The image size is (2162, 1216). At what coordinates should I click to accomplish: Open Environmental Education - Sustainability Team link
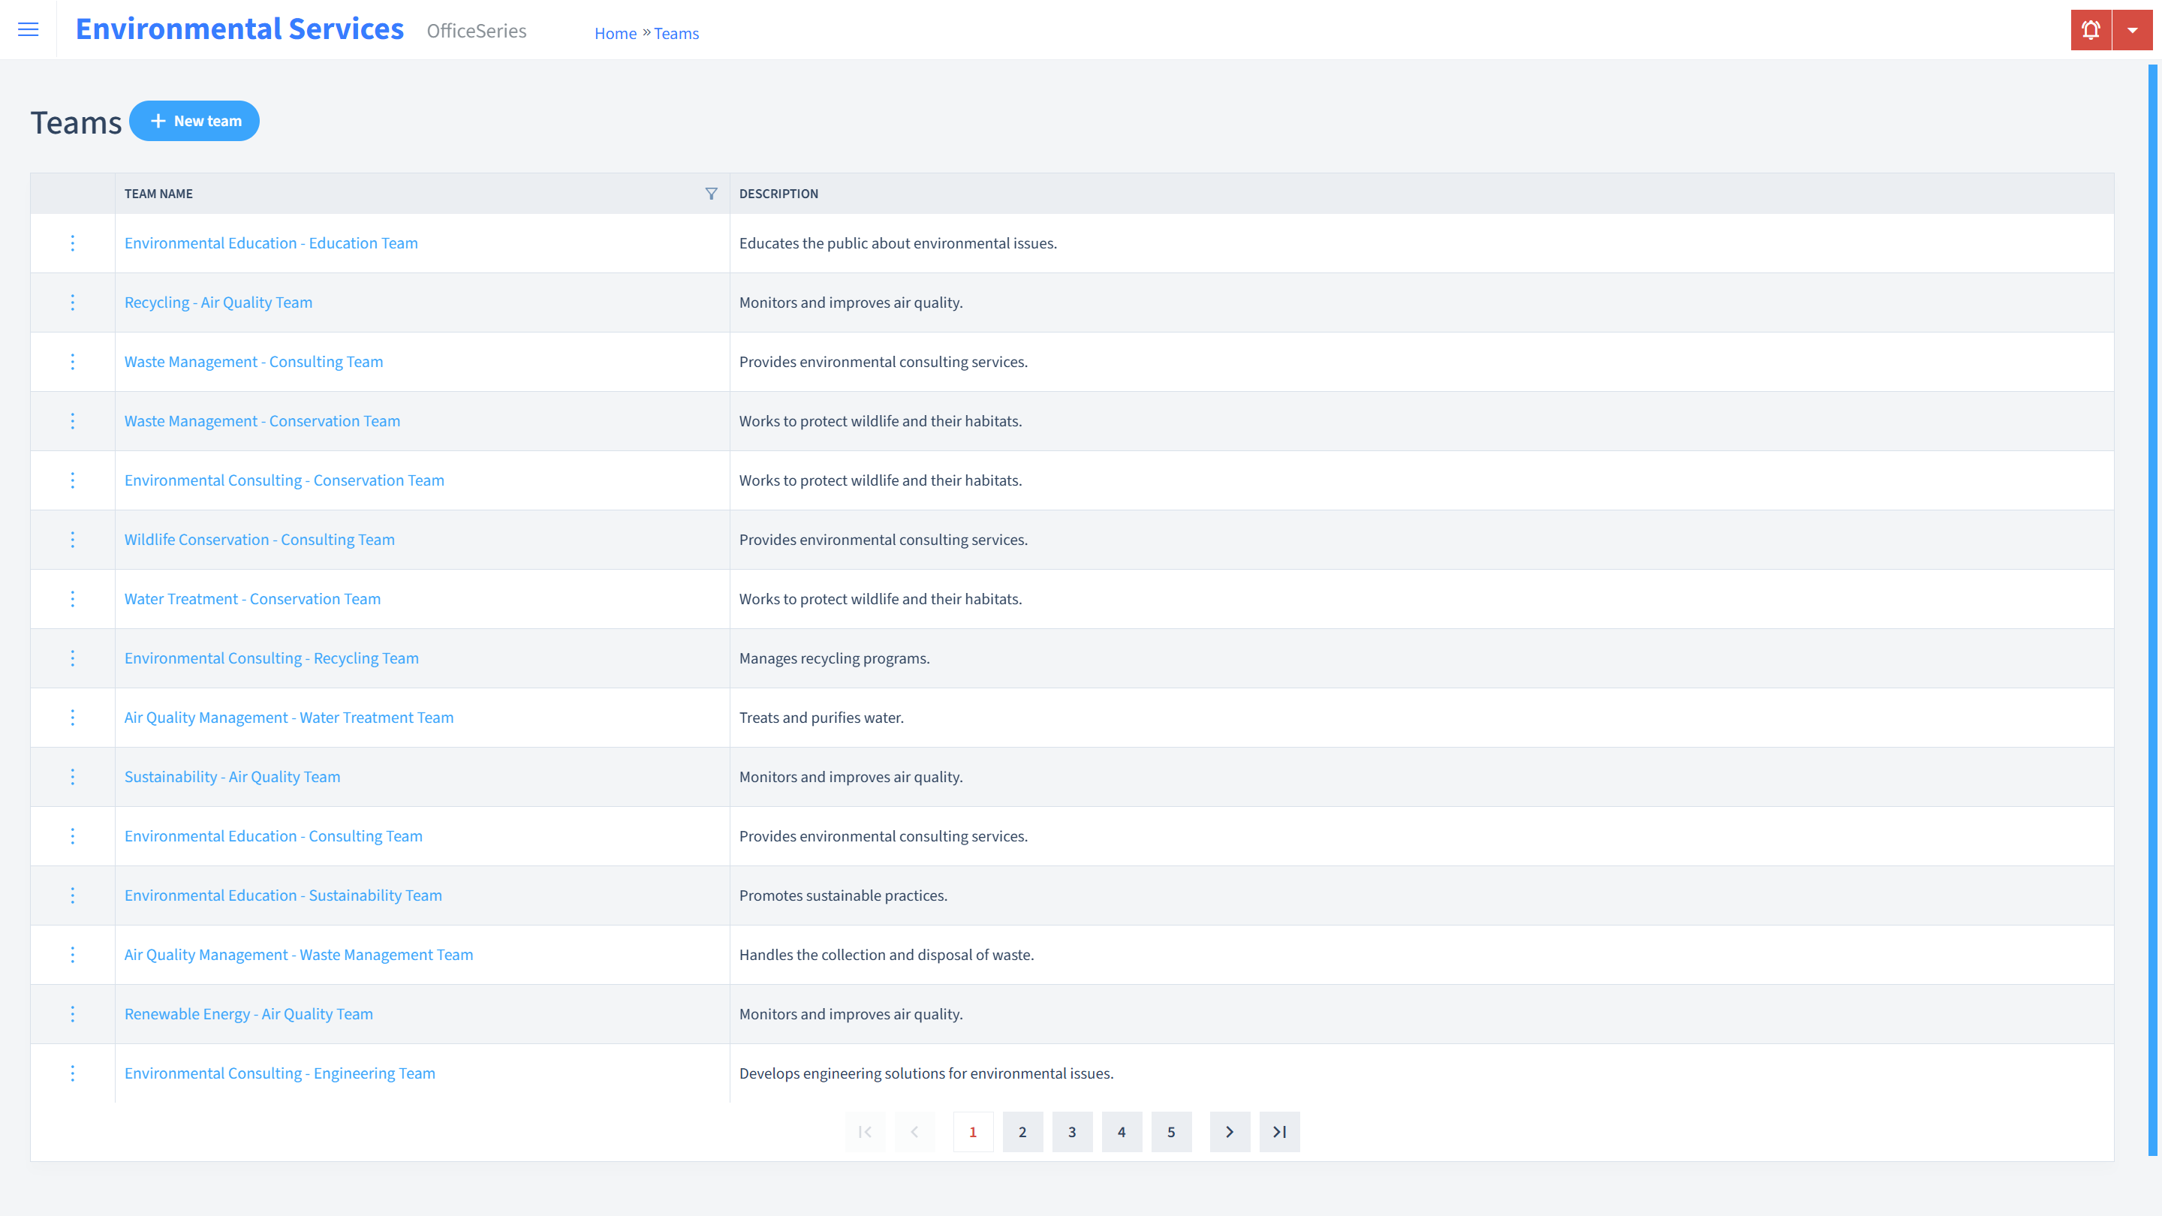click(283, 895)
